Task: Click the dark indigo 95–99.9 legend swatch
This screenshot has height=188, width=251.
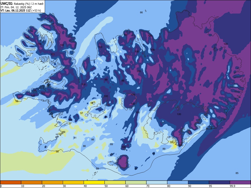Action: pyautogui.click(x=219, y=182)
